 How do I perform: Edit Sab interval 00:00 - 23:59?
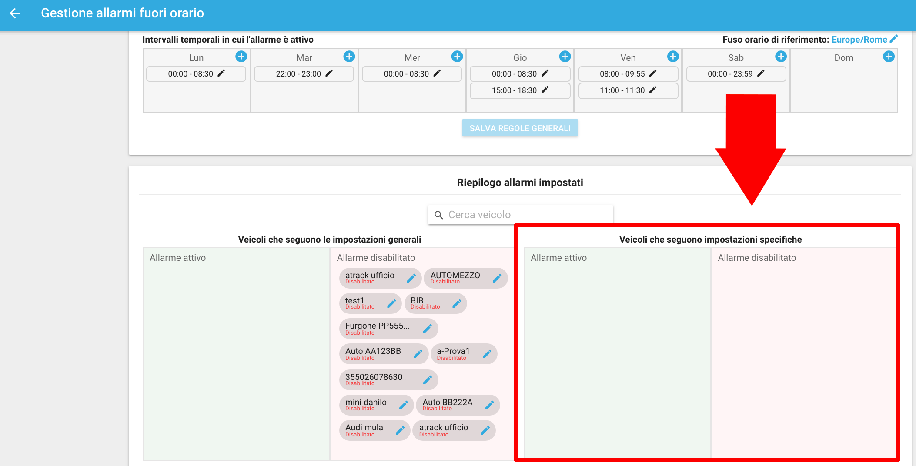coord(760,73)
